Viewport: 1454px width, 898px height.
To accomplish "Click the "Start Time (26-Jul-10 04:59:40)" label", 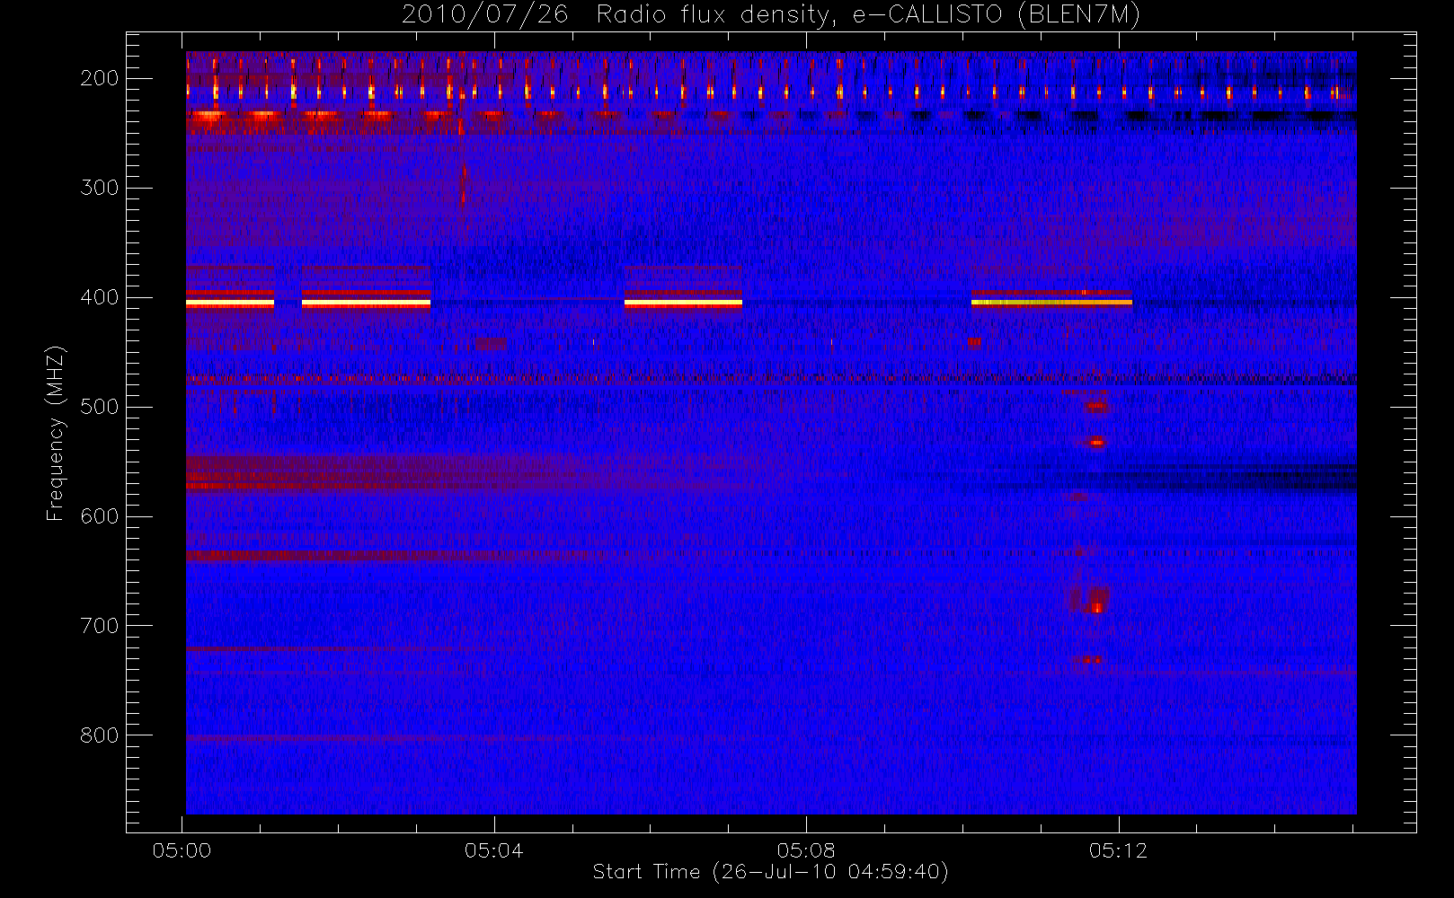I will [x=771, y=872].
